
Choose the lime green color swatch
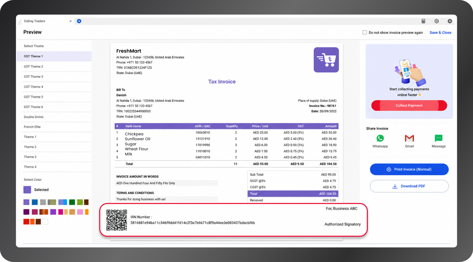coord(80,202)
